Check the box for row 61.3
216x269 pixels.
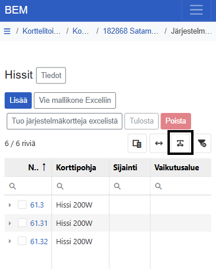22,205
